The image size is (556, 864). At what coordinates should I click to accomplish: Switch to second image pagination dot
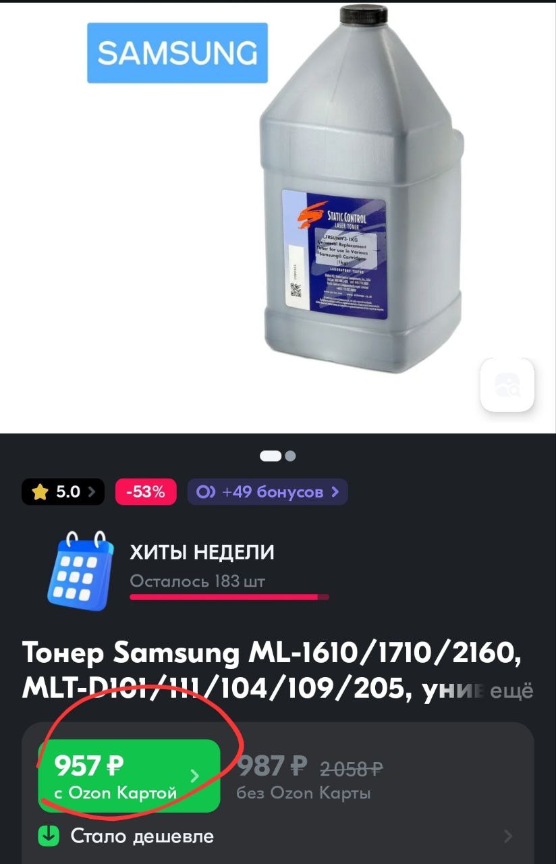(x=290, y=456)
